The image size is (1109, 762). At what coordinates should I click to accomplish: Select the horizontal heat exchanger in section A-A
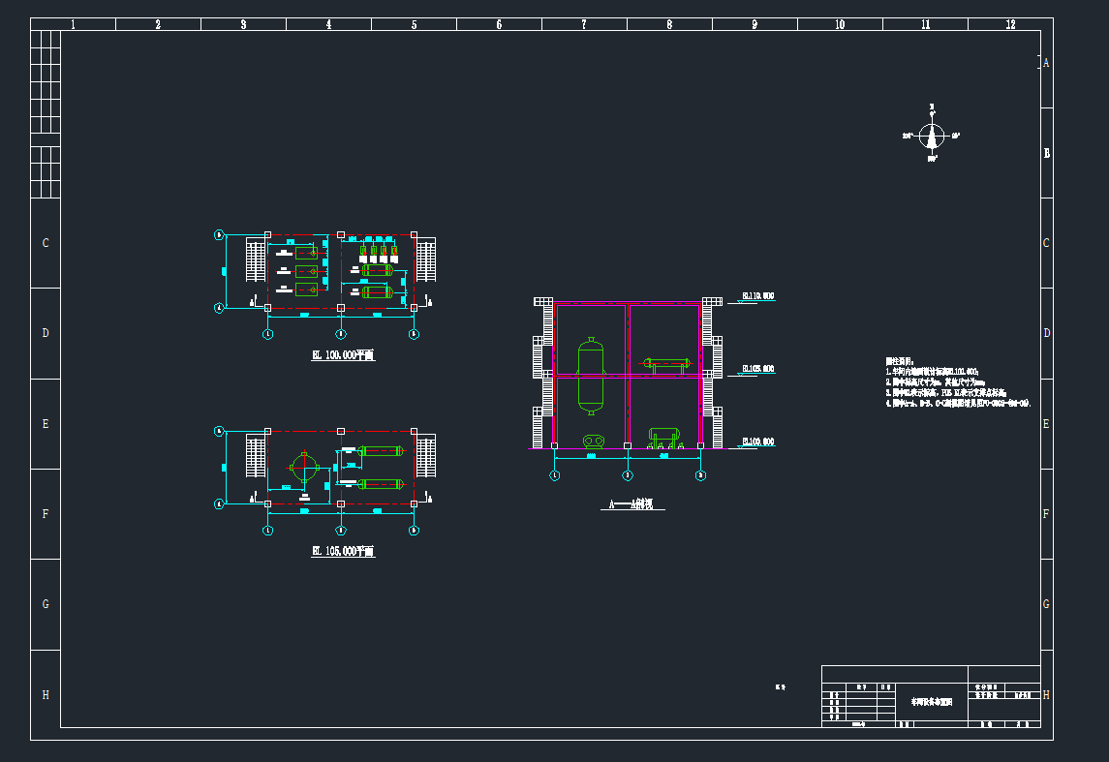pos(668,365)
